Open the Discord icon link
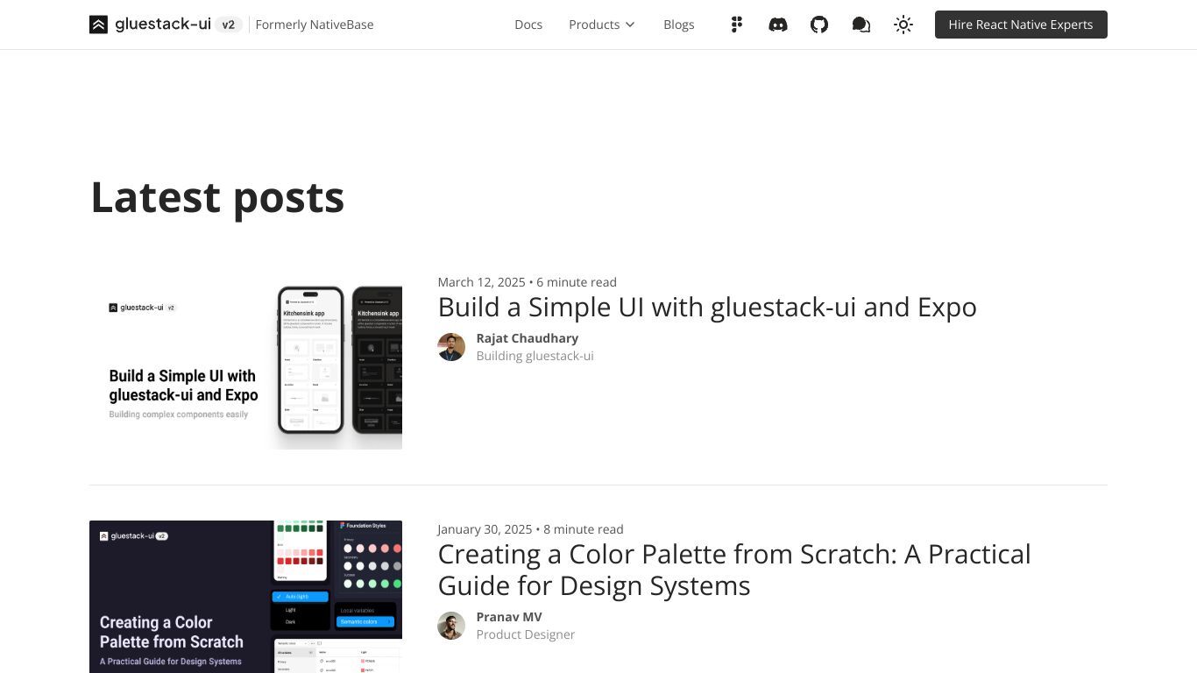The height and width of the screenshot is (673, 1197). [778, 25]
